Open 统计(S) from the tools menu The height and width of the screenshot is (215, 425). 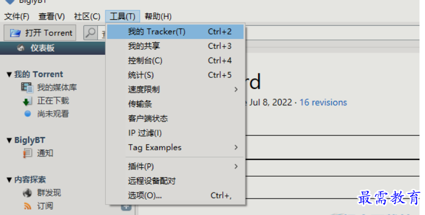coord(175,75)
